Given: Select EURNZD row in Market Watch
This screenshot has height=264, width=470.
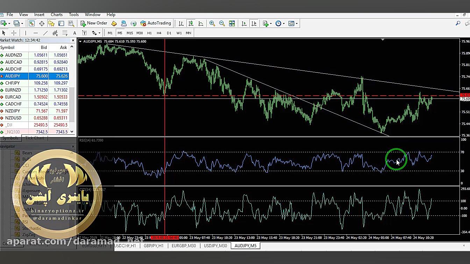Looking at the screenshot, I should [x=34, y=90].
